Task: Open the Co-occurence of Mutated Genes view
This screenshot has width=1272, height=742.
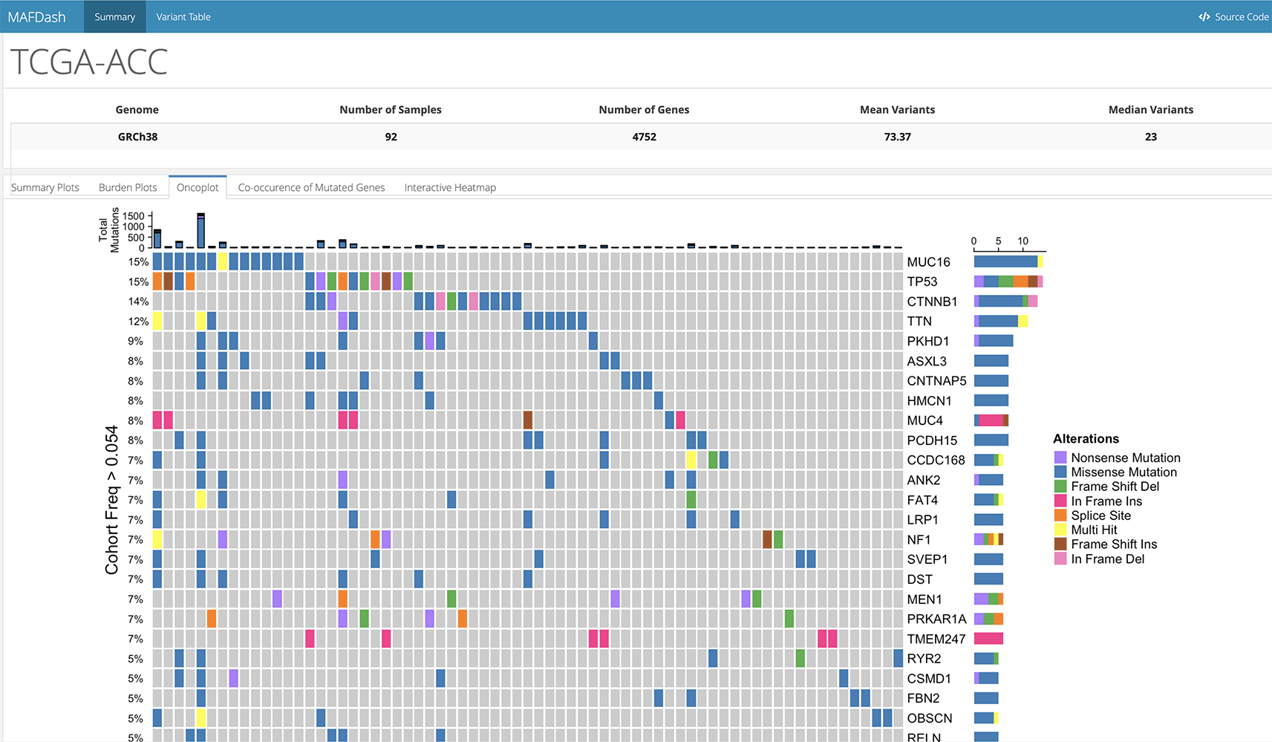Action: 311,186
